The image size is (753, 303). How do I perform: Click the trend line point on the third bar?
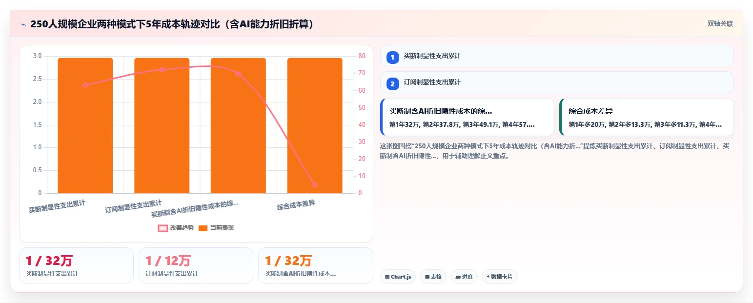(x=238, y=74)
